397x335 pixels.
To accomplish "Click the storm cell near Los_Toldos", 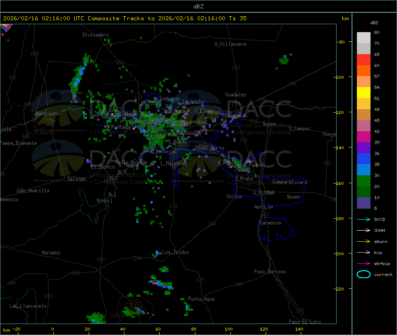I will click(x=157, y=254).
